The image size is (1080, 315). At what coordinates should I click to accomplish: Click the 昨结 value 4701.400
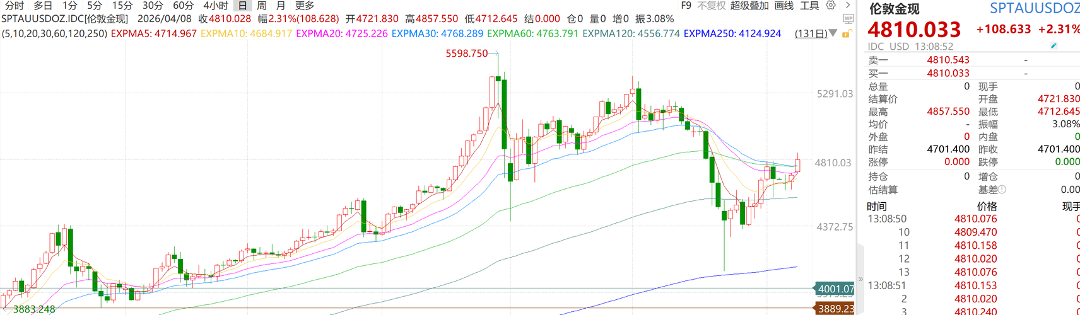[x=948, y=149]
